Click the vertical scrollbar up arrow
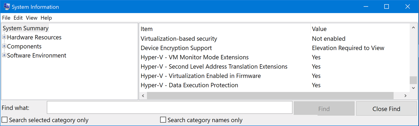 pyautogui.click(x=413, y=28)
